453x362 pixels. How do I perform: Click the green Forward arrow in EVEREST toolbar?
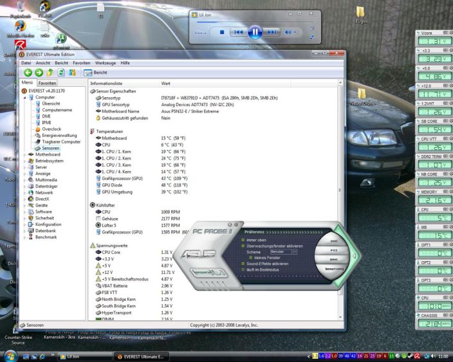(40, 73)
